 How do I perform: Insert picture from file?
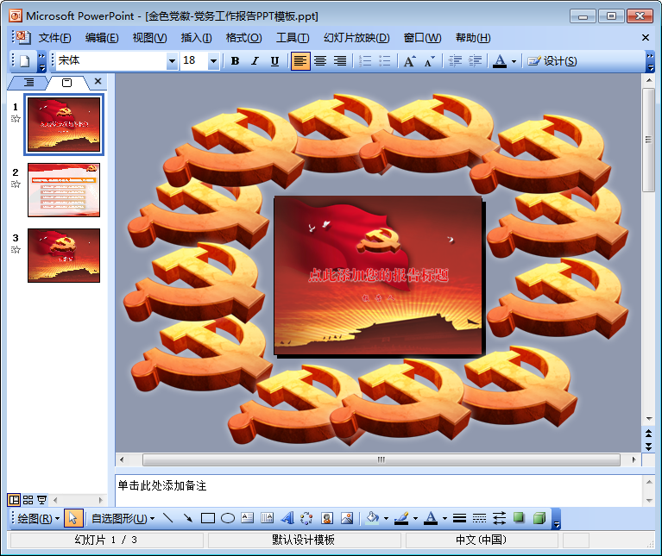347,518
